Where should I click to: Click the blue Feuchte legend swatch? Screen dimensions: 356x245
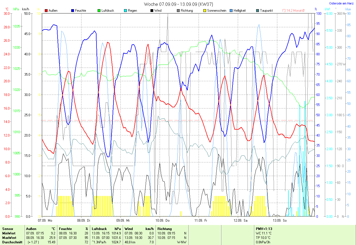point(73,11)
